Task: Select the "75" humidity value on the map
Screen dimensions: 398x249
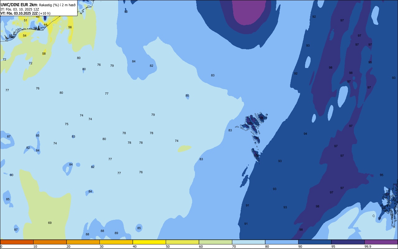Action: coord(67,124)
